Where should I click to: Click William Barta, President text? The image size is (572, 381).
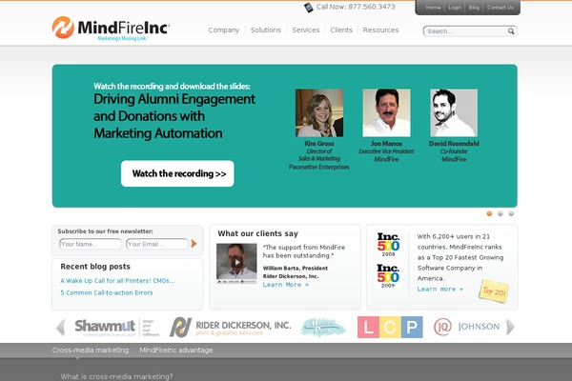(x=296, y=268)
